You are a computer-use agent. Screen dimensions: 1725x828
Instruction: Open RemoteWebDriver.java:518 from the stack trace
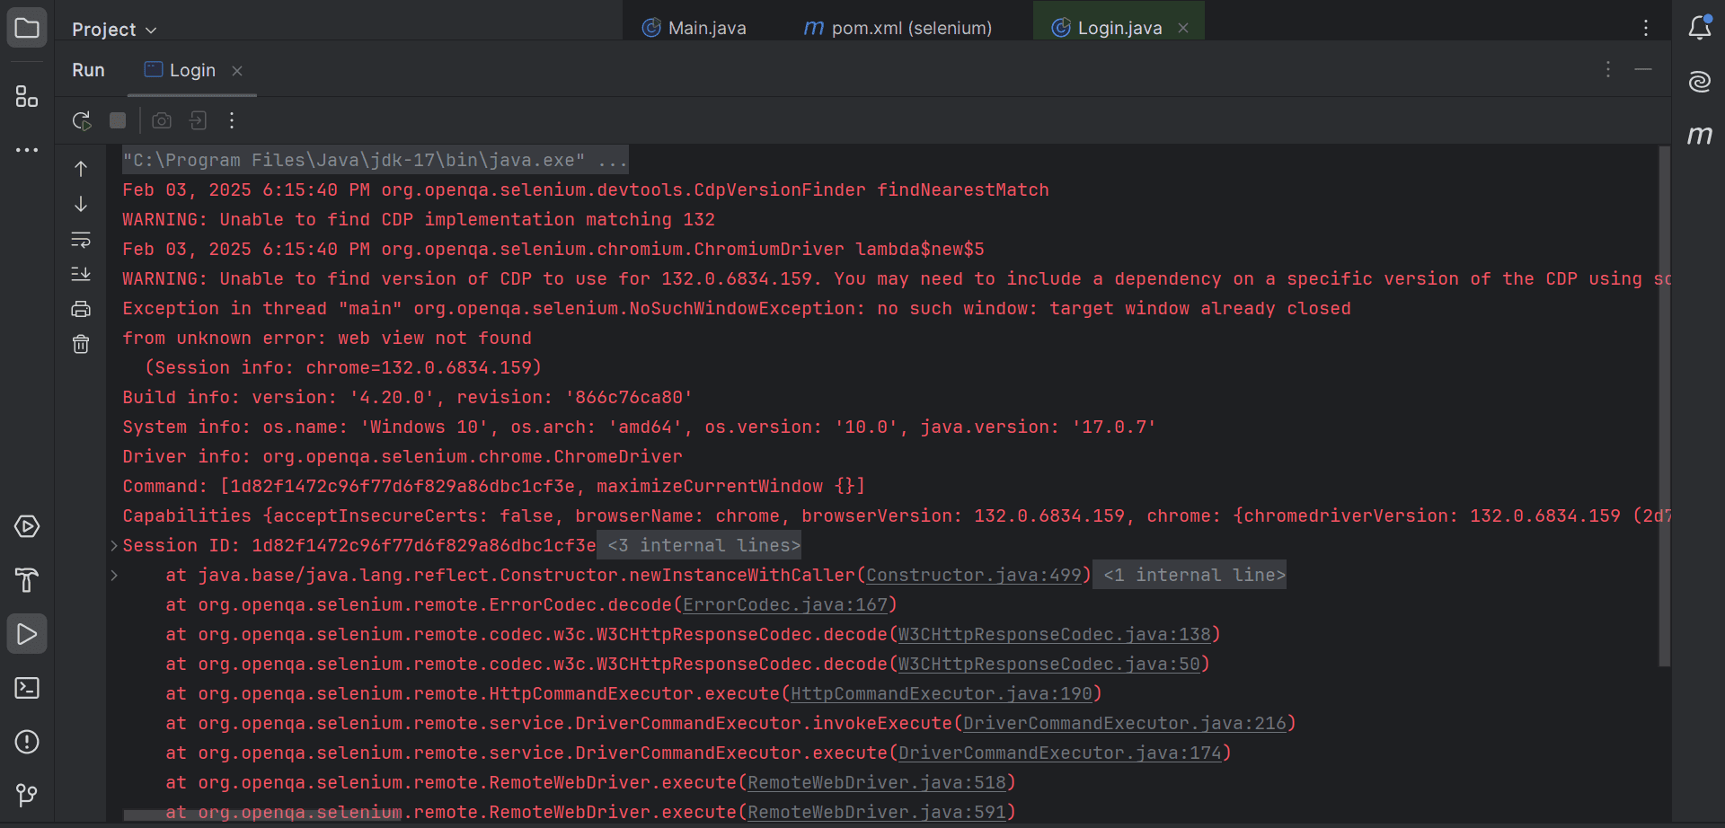coord(879,782)
